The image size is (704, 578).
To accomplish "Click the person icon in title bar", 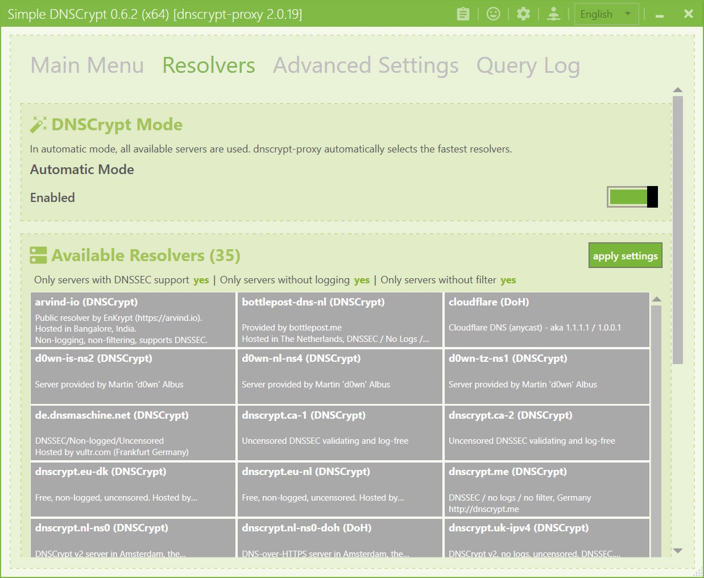I will [553, 14].
